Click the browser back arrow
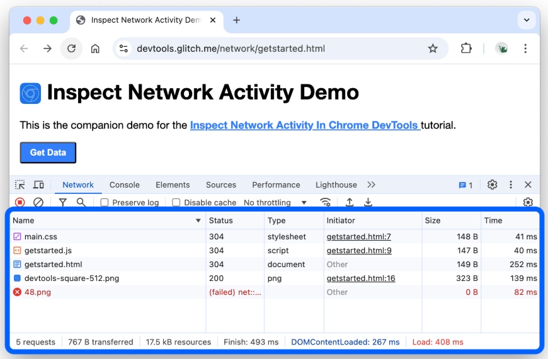This screenshot has width=548, height=359. click(24, 48)
